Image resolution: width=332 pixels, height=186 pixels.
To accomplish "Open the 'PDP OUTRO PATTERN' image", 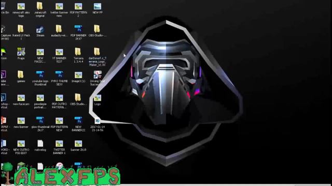I will tap(59, 102).
